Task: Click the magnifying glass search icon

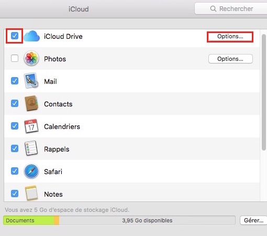Action: [213, 8]
